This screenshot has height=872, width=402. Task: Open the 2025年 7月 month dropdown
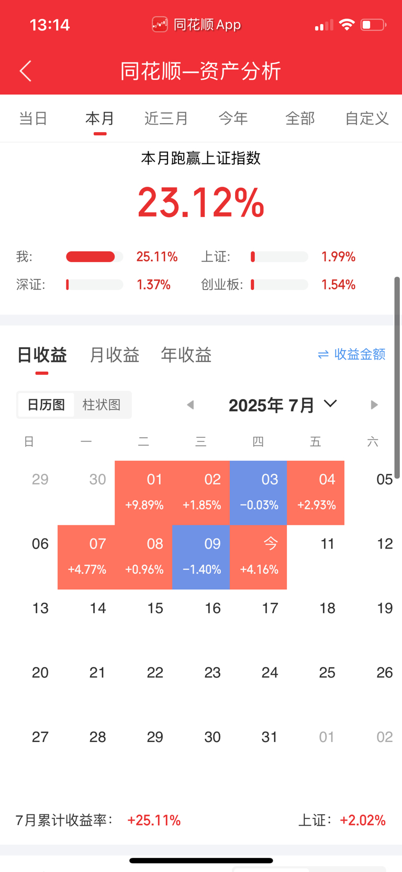[x=283, y=405]
